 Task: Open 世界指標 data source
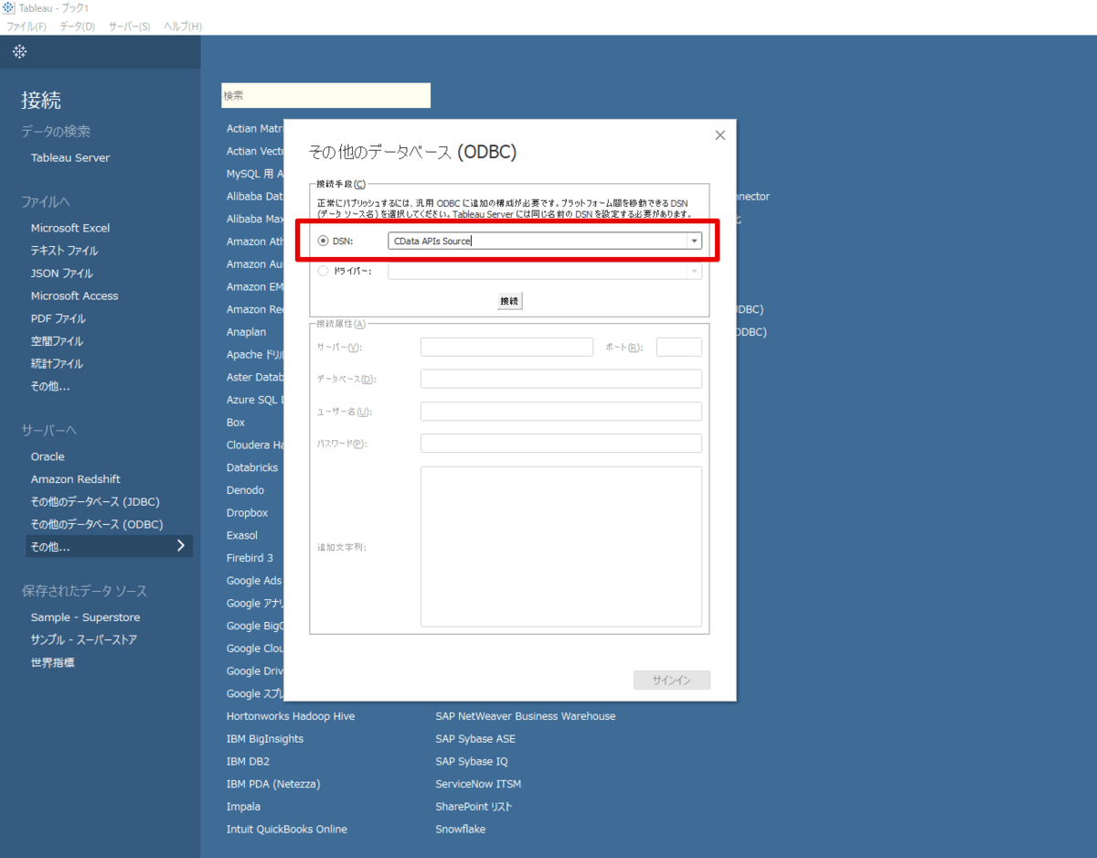pyautogui.click(x=52, y=662)
